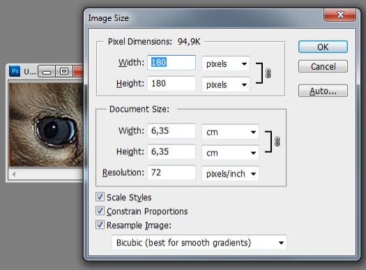
Task: Click the document size chain link icon
Action: [x=277, y=142]
